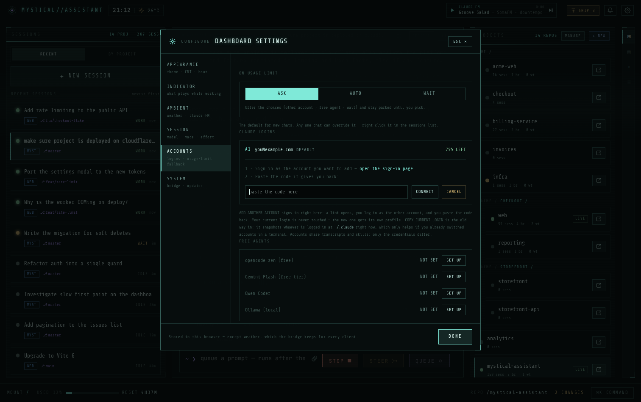Open infra project external icon
Image resolution: width=641 pixels, height=402 pixels.
(x=599, y=181)
